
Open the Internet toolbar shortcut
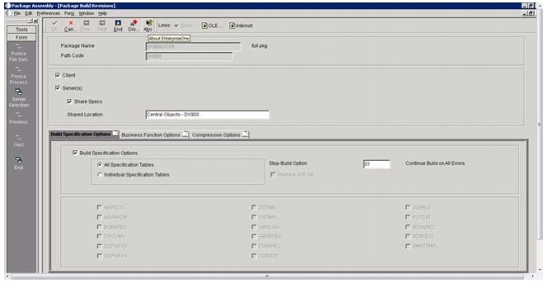click(241, 26)
